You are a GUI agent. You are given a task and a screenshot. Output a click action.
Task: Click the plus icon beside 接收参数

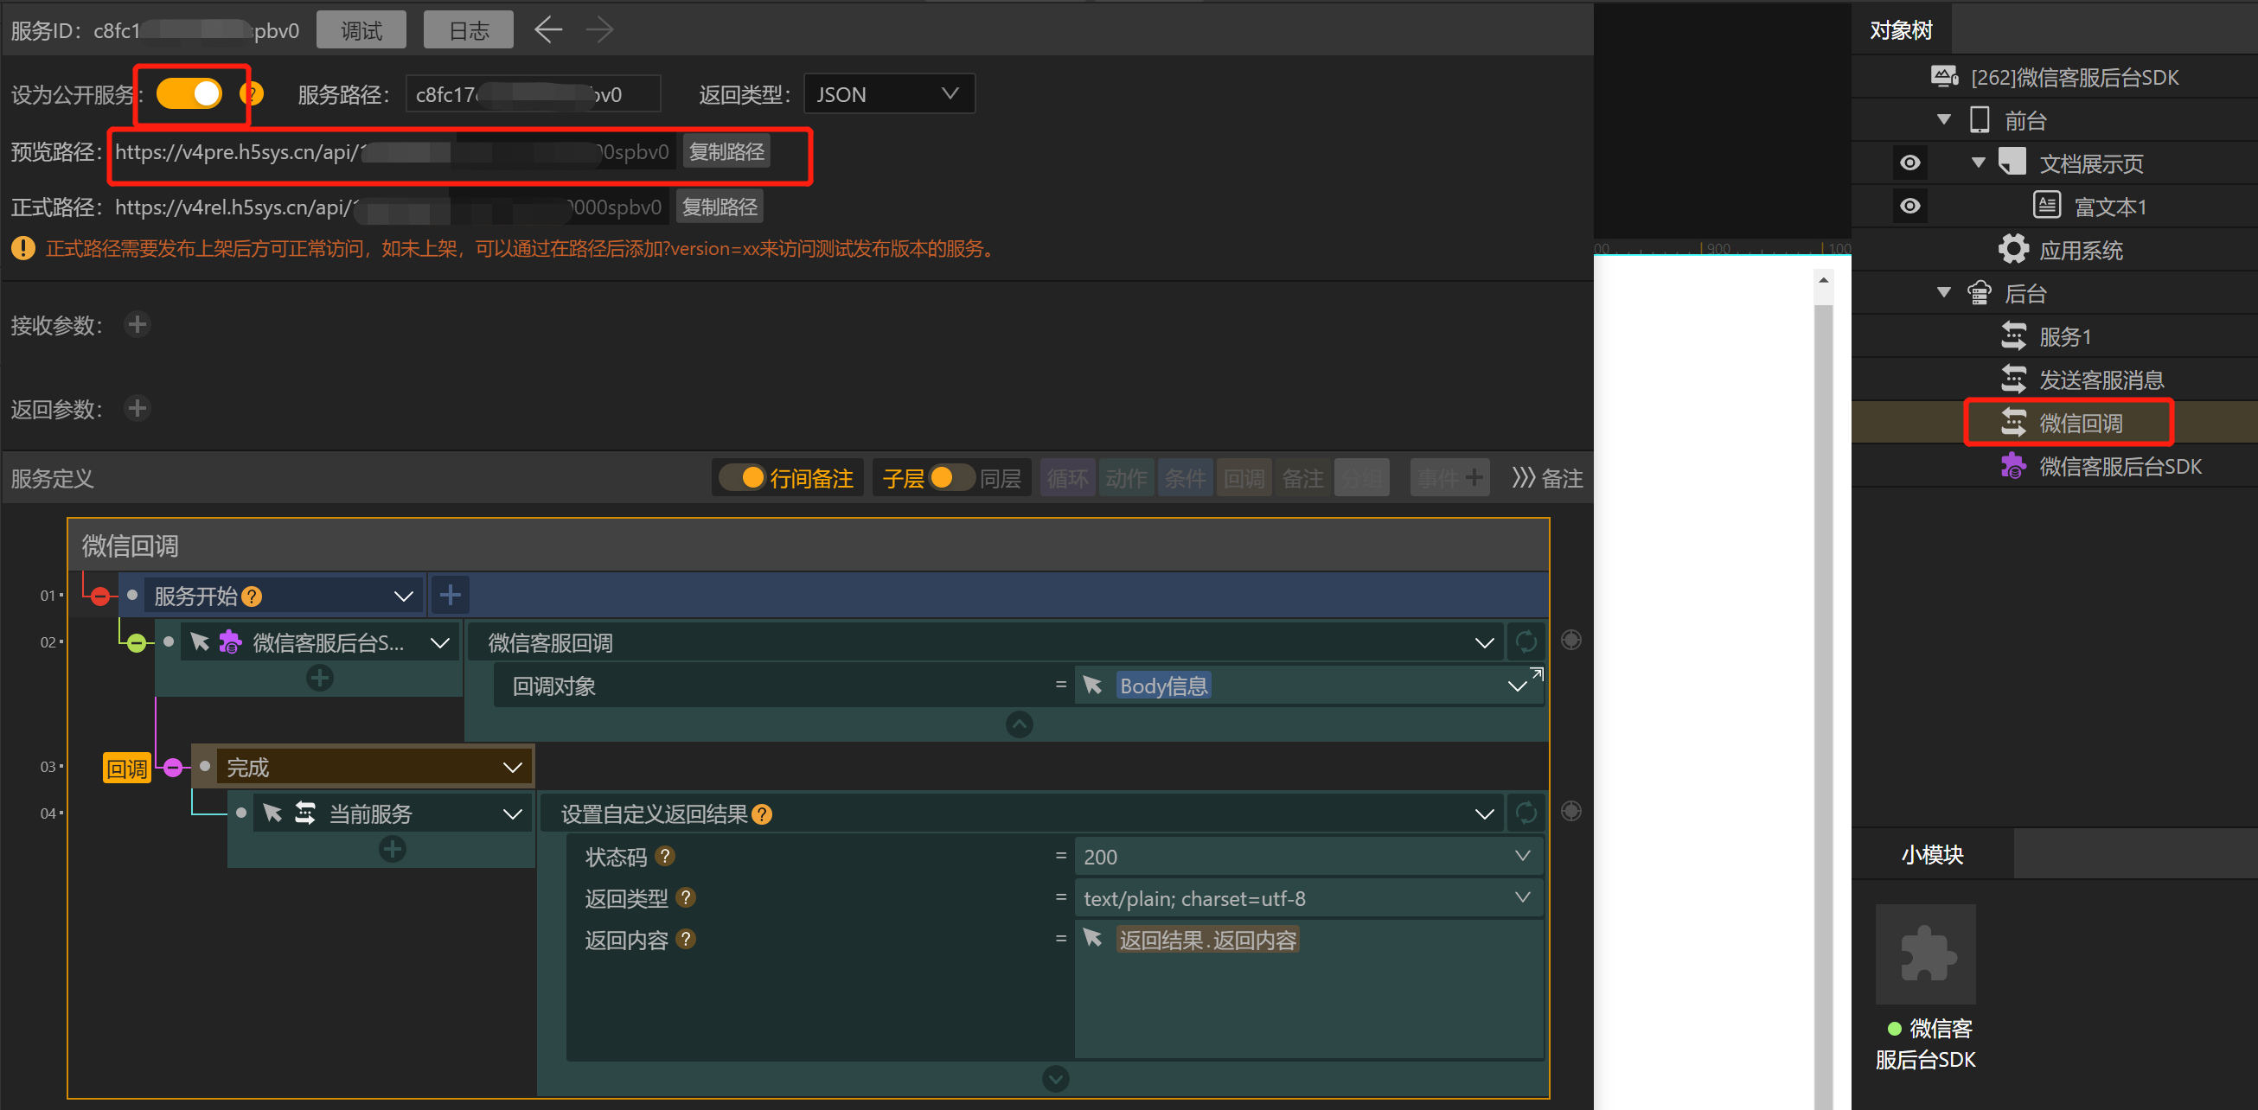coord(137,325)
